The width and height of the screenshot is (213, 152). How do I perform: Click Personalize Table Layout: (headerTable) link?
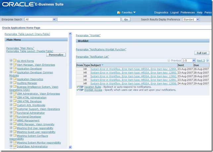click(x=30, y=51)
